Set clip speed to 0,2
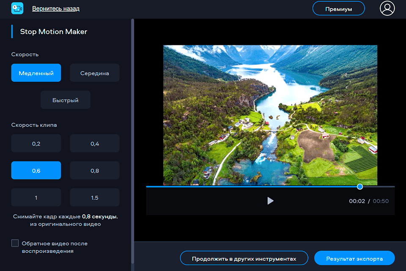 [36, 144]
